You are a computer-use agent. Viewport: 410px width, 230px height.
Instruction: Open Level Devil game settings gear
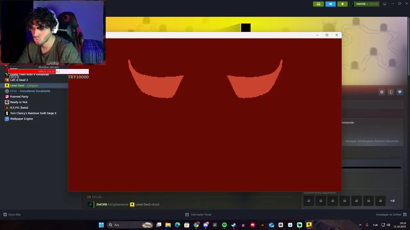[381, 92]
